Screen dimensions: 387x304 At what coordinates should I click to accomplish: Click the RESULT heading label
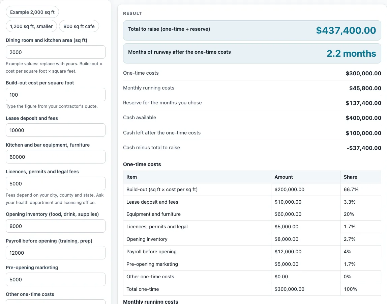(132, 14)
